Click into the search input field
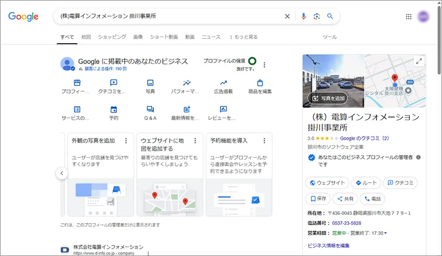Screen dimensions: 442x256 (169, 16)
